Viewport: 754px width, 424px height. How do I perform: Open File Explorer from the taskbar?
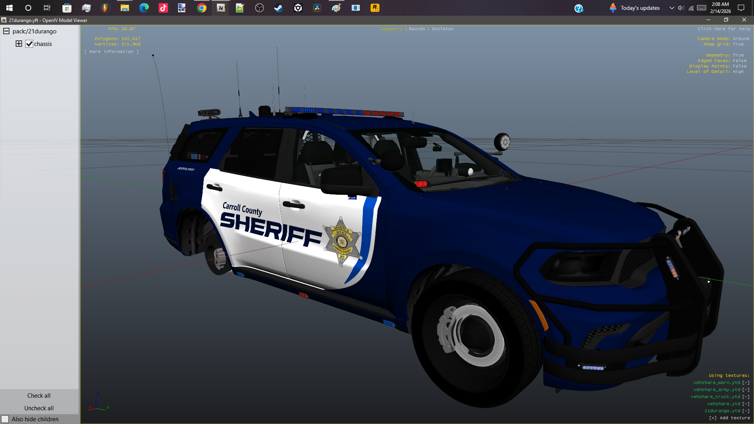[125, 8]
